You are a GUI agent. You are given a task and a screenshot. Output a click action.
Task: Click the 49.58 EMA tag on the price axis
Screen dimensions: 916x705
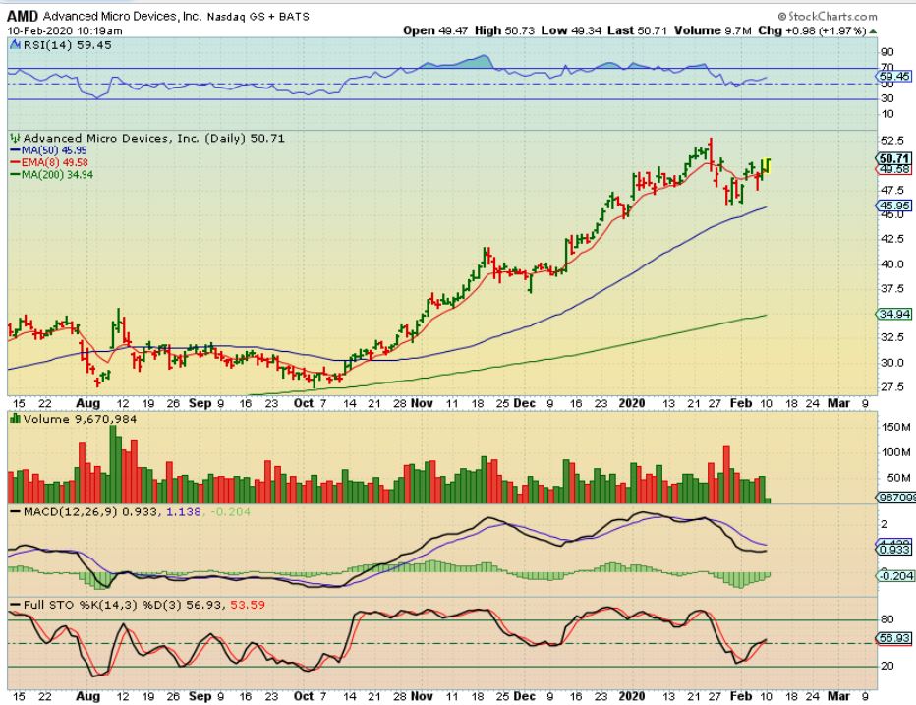(893, 169)
